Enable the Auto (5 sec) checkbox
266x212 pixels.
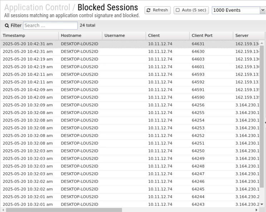(x=178, y=10)
